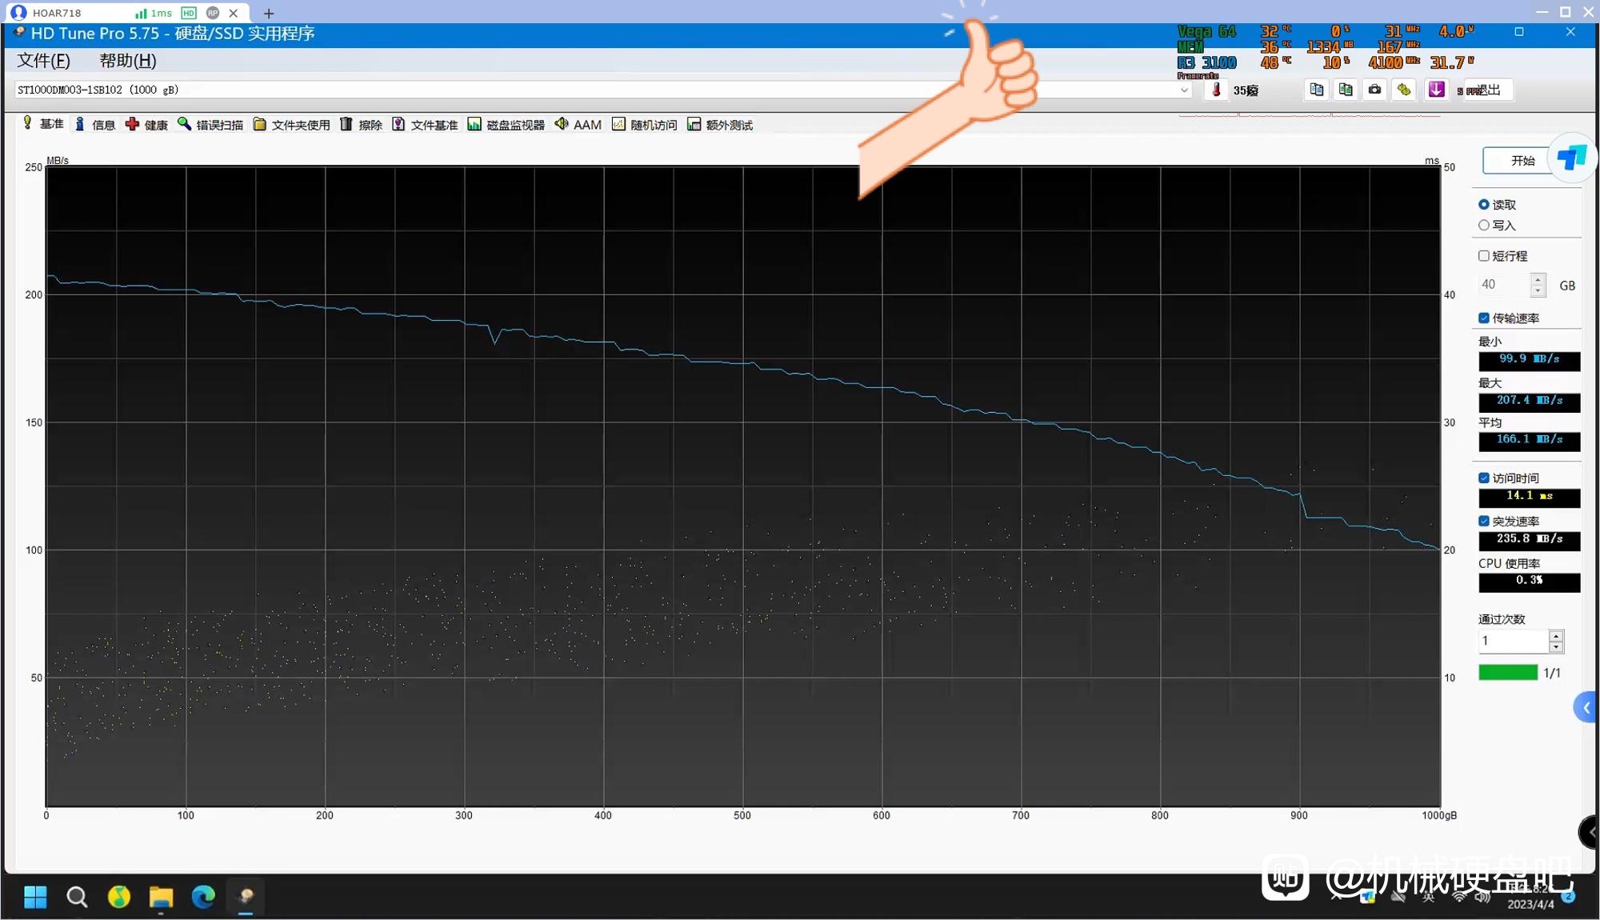
Task: Decrease the short stroke GB value
Action: point(1538,291)
